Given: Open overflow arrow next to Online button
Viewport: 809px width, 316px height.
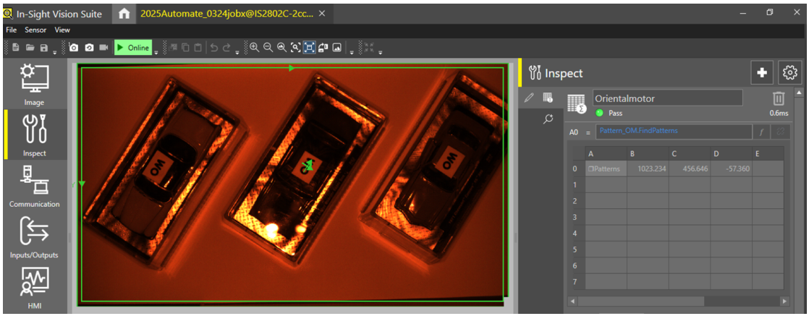Looking at the screenshot, I should [156, 51].
